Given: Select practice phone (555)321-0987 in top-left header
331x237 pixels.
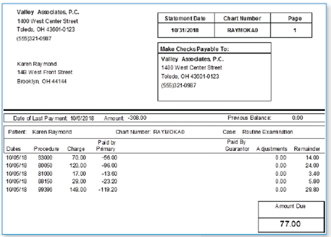Looking at the screenshot, I should click(34, 38).
